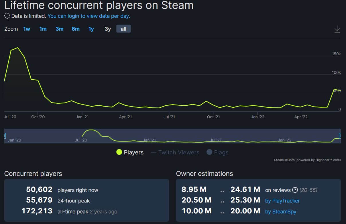This screenshot has width=346, height=224.
Task: Open login to view data per day link
Action: 89,16
